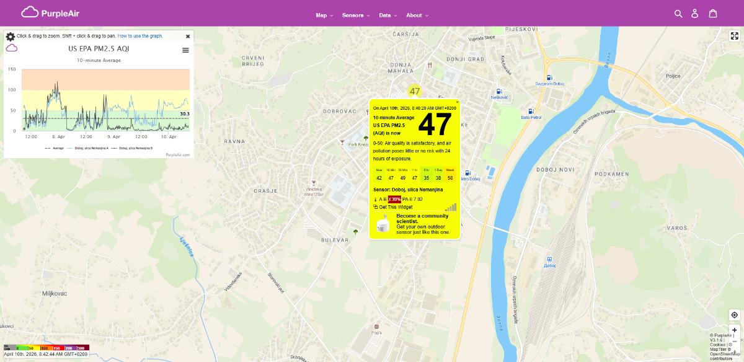This screenshot has width=744, height=362.
Task: Open the graph hamburger menu icon
Action: (185, 51)
